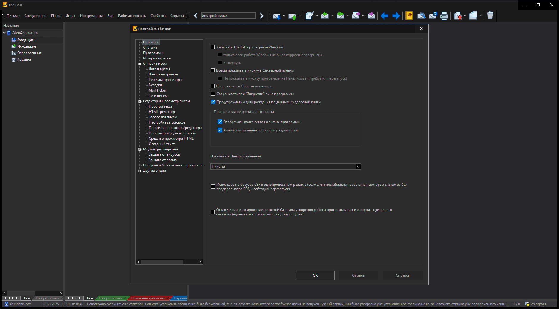The height and width of the screenshot is (309, 559).
Task: Click folder pane horizontal scrollbar thumb
Action: pos(21,293)
